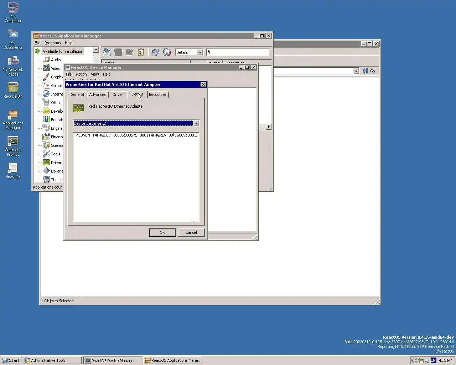Click Available for installation tree root
This screenshot has height=365, width=456.
[63, 51]
